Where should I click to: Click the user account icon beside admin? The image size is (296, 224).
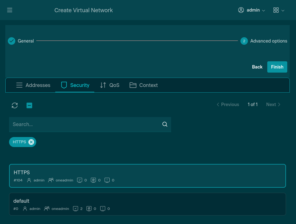(241, 10)
